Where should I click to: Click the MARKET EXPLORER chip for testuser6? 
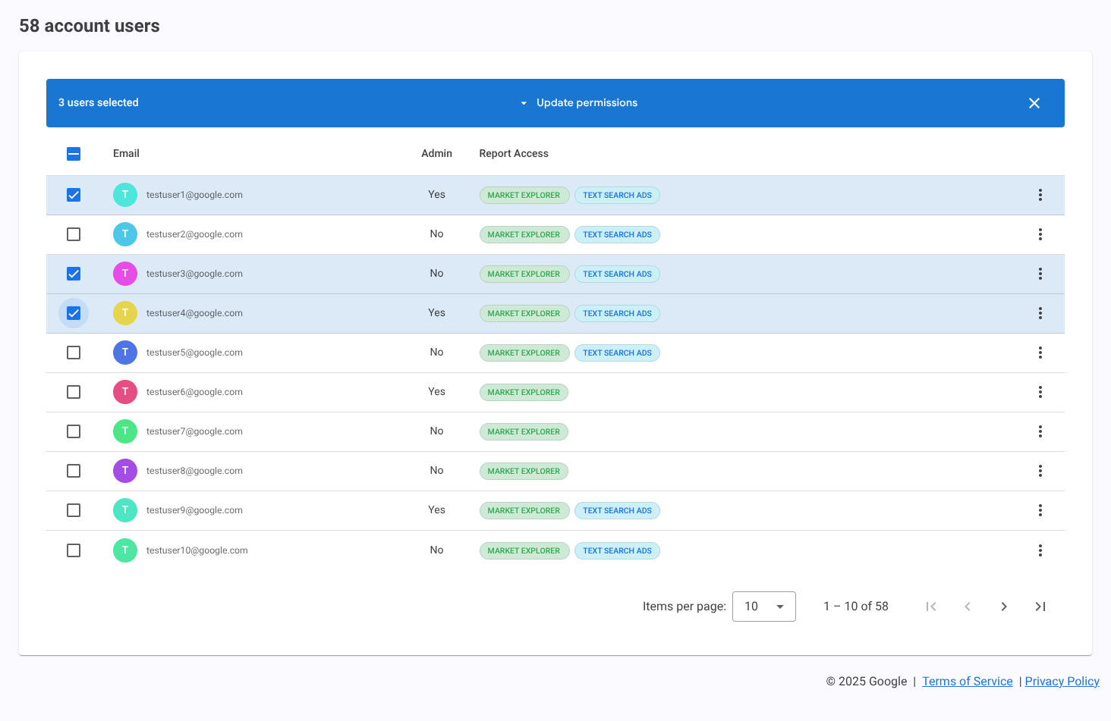point(524,392)
